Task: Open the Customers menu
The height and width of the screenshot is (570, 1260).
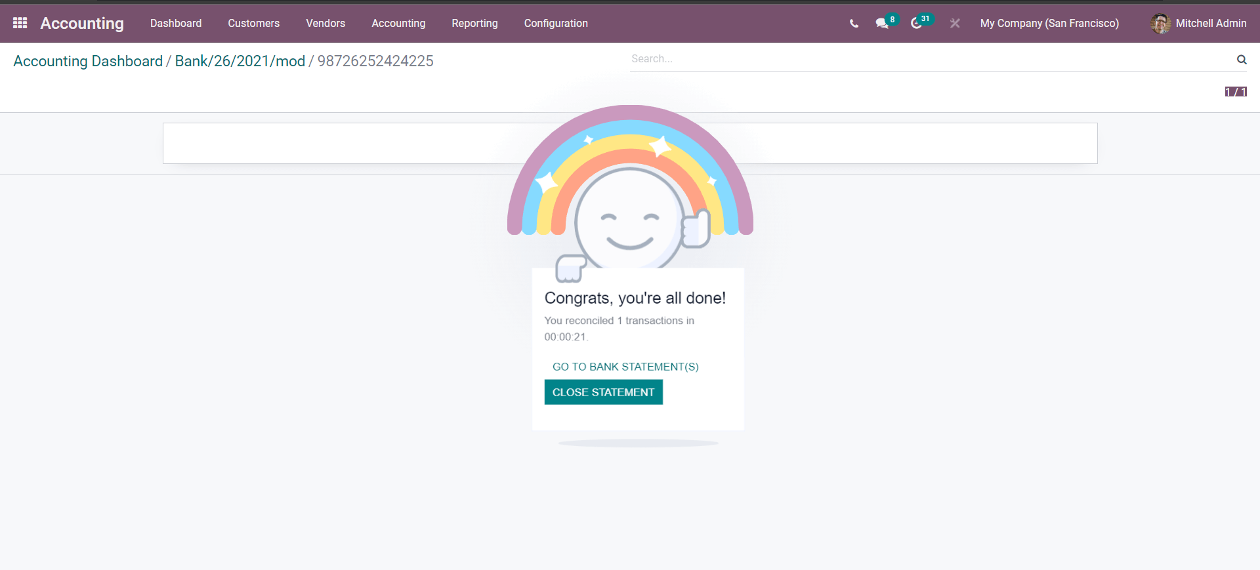Action: [254, 23]
